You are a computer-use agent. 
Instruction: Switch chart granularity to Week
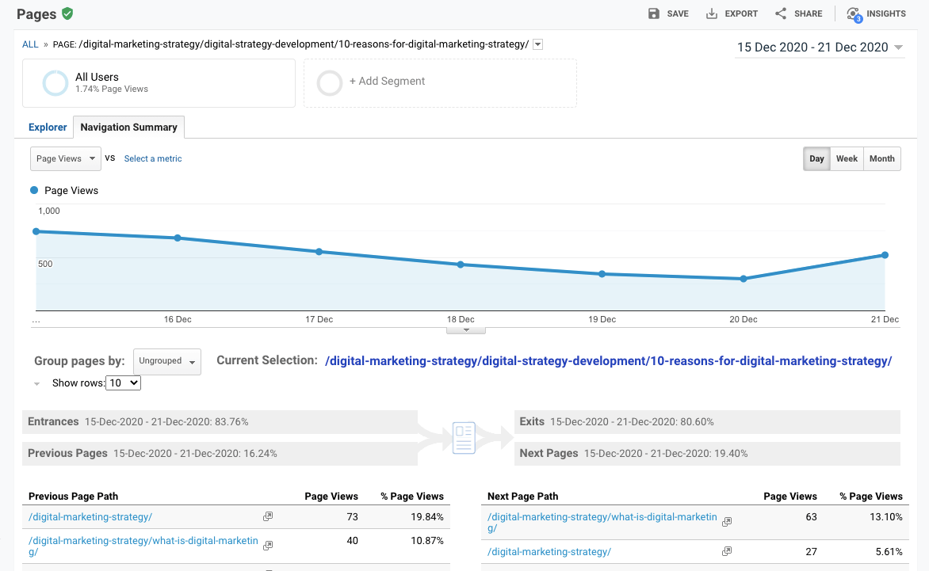tap(847, 158)
